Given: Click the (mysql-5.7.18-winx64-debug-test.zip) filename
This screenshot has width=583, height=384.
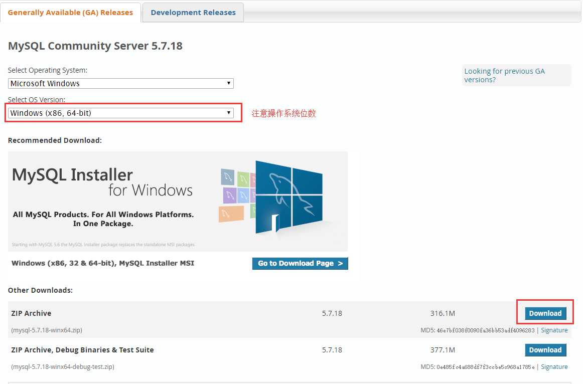Looking at the screenshot, I should 62,367.
